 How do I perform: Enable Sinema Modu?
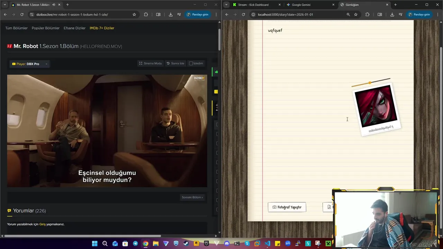[151, 63]
